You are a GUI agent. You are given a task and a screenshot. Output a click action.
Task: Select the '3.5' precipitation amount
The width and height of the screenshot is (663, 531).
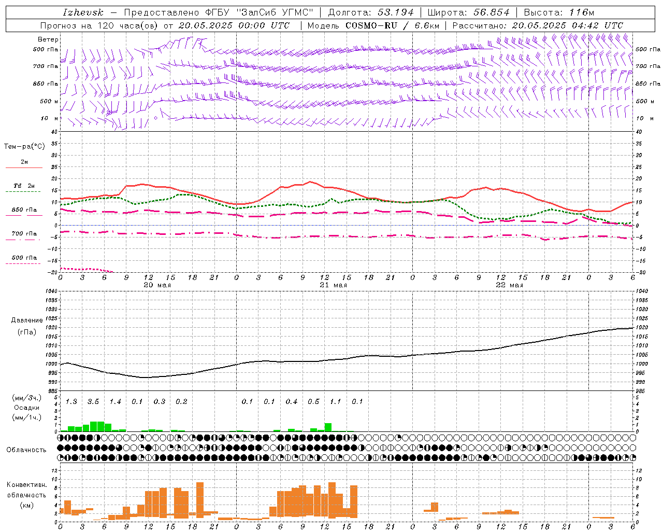click(93, 402)
